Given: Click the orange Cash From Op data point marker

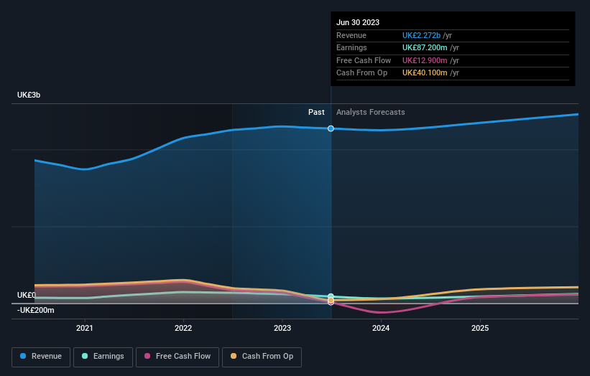Looking at the screenshot, I should (331, 300).
